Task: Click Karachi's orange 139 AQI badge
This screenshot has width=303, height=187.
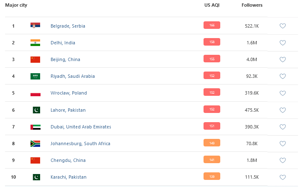Action: tap(212, 177)
